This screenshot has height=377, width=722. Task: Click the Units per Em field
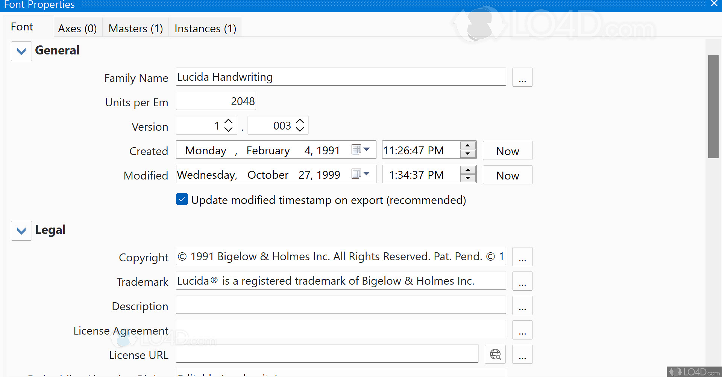216,101
